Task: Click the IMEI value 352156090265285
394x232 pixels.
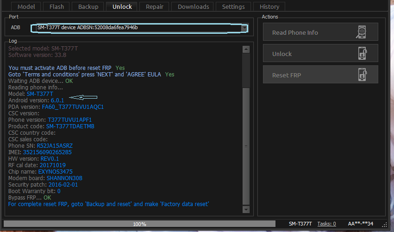Action: [47, 152]
